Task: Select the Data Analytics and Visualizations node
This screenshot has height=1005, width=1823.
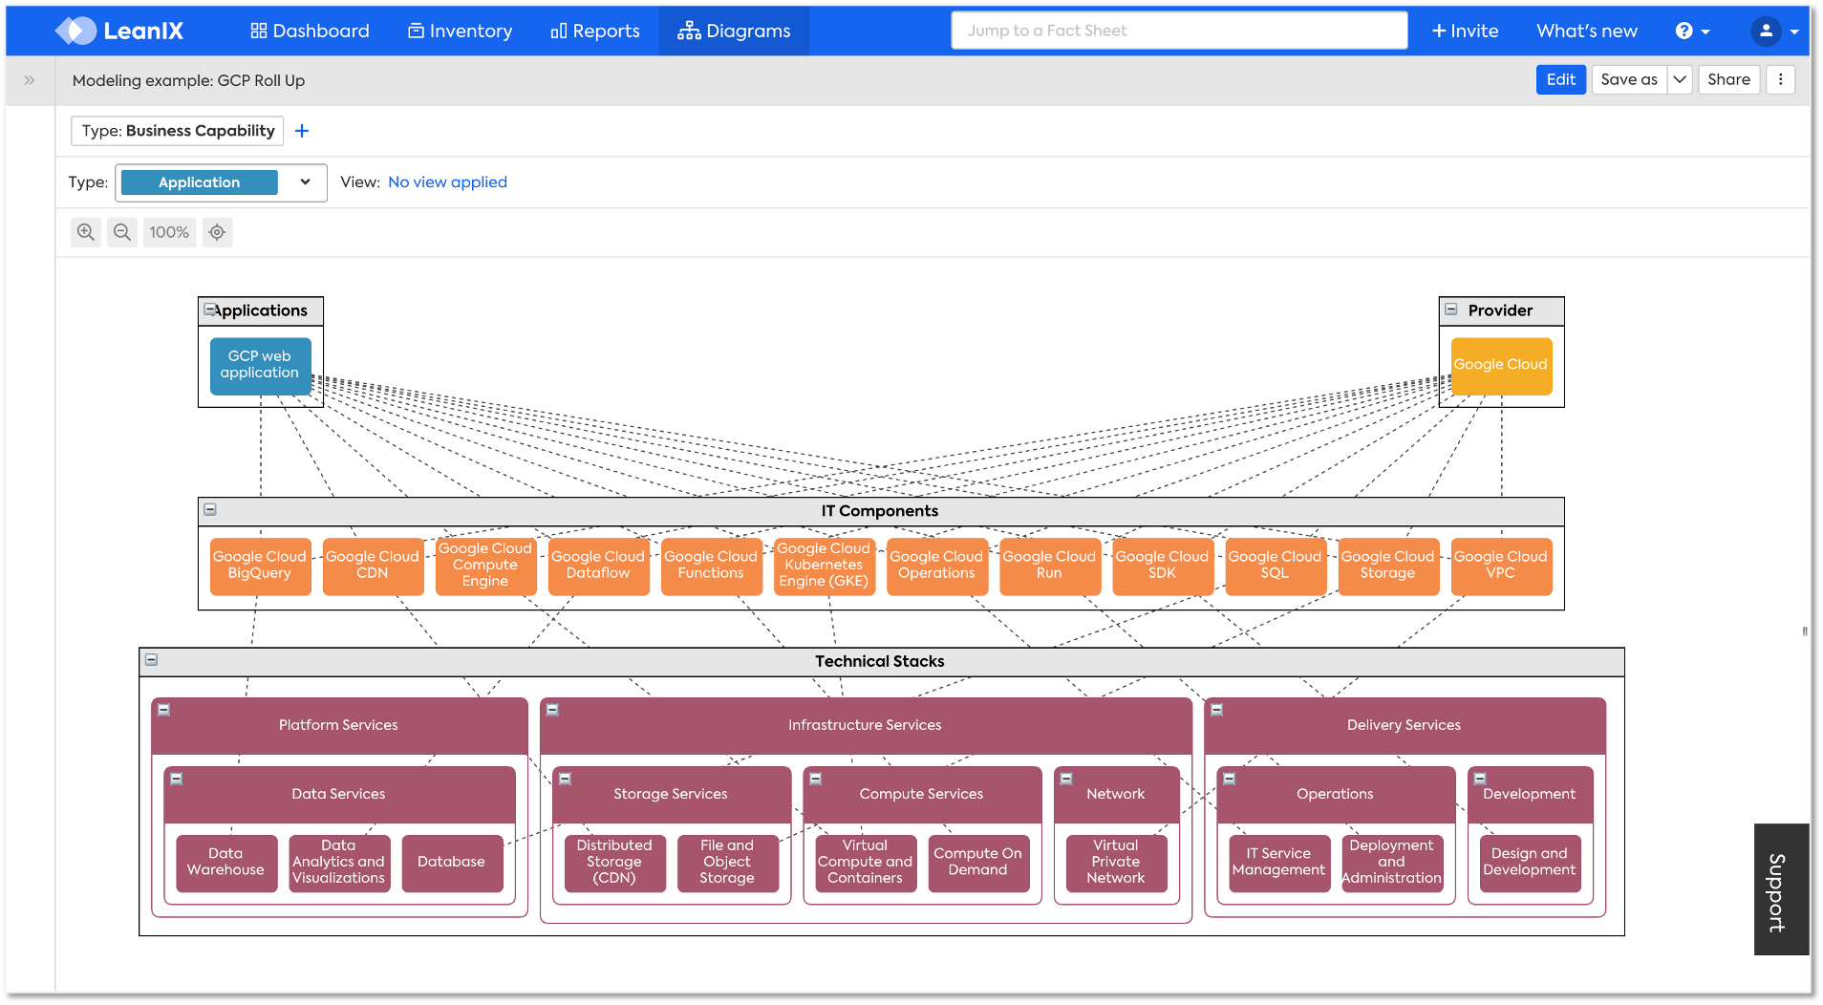Action: click(339, 863)
